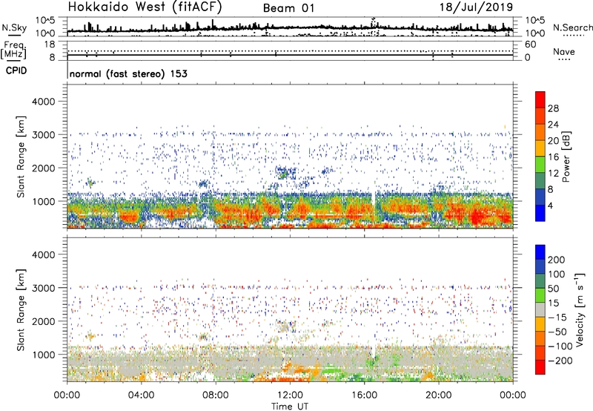Viewport: 593px width, 411px height.
Task: Click the '20:00' time tick label
Action: coord(438,395)
